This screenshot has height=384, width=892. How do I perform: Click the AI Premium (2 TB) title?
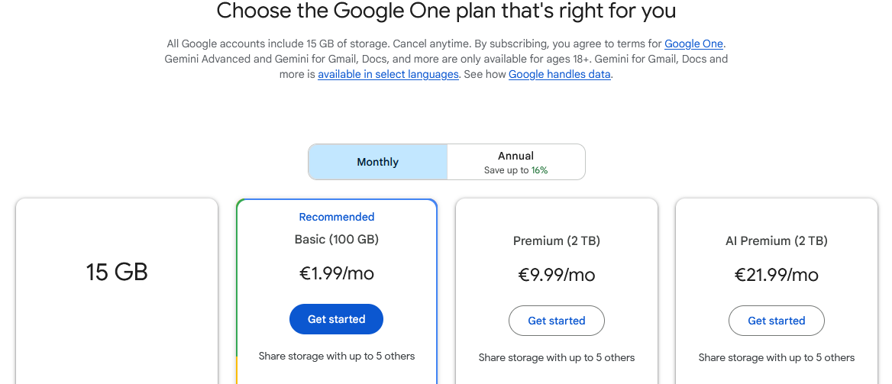tap(776, 240)
